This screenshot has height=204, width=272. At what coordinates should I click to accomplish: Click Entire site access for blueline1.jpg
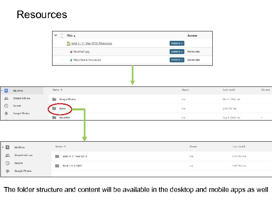click(x=193, y=51)
